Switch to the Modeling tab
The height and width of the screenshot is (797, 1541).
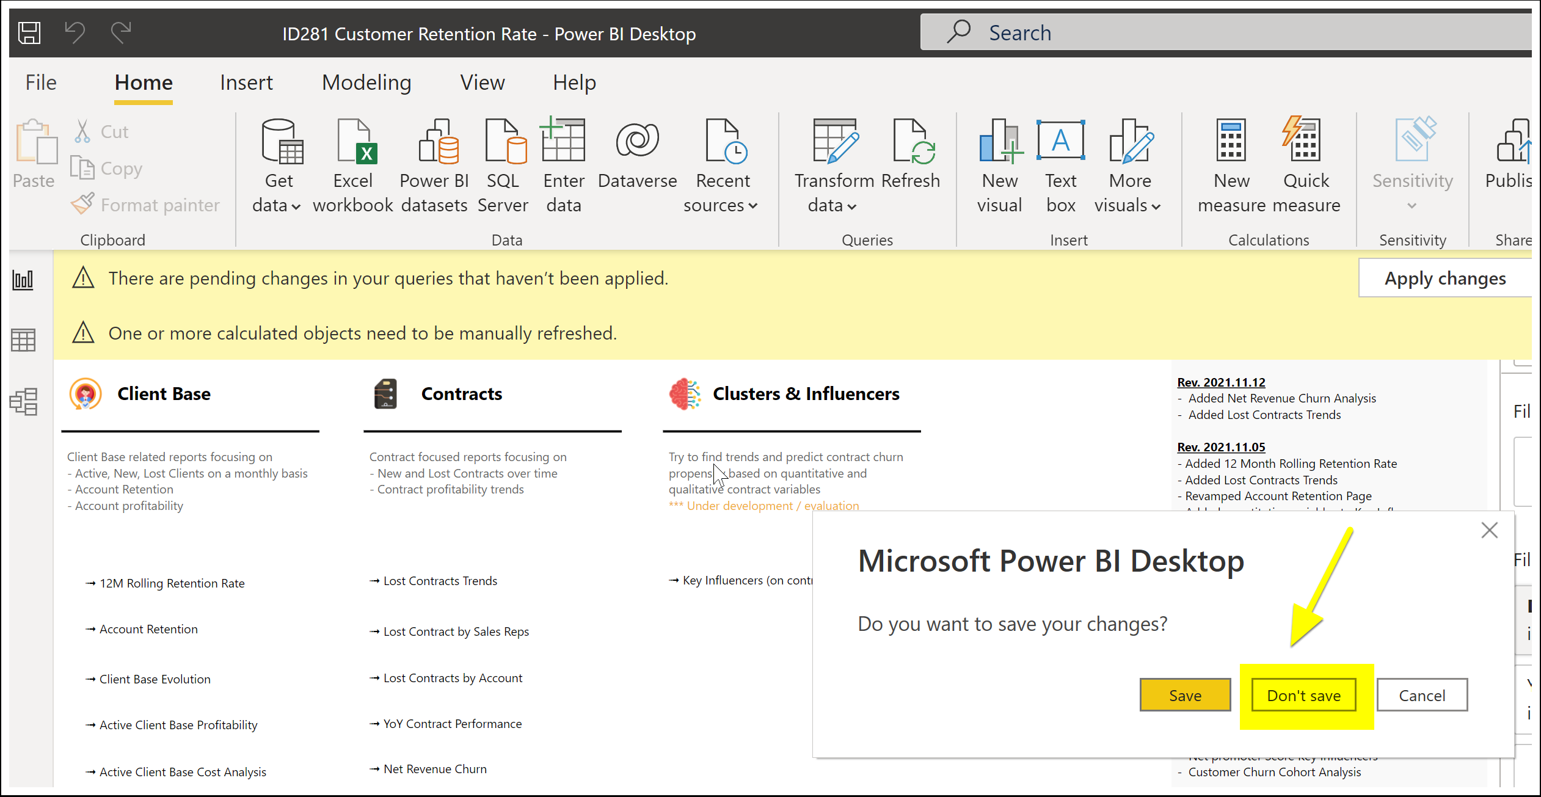[366, 82]
